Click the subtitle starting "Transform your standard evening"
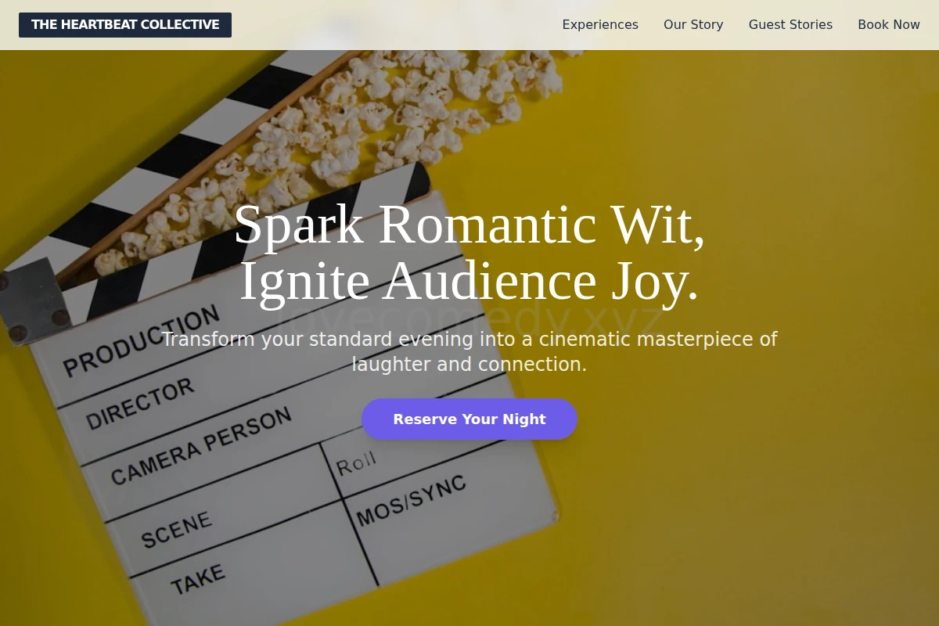The height and width of the screenshot is (626, 939). coord(469,352)
